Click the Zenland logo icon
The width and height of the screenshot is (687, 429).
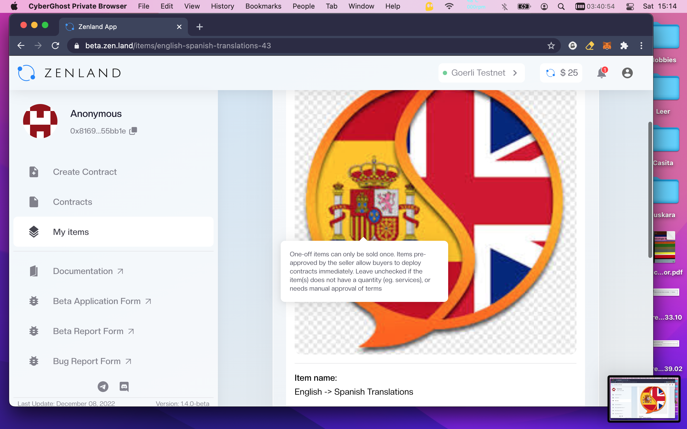tap(26, 73)
